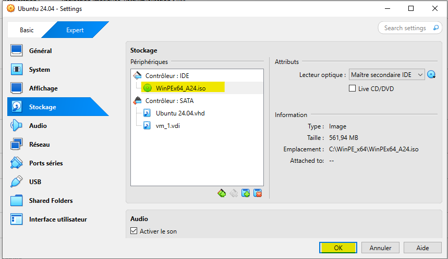
Task: Switch to the Basic tab
Action: pyautogui.click(x=27, y=30)
